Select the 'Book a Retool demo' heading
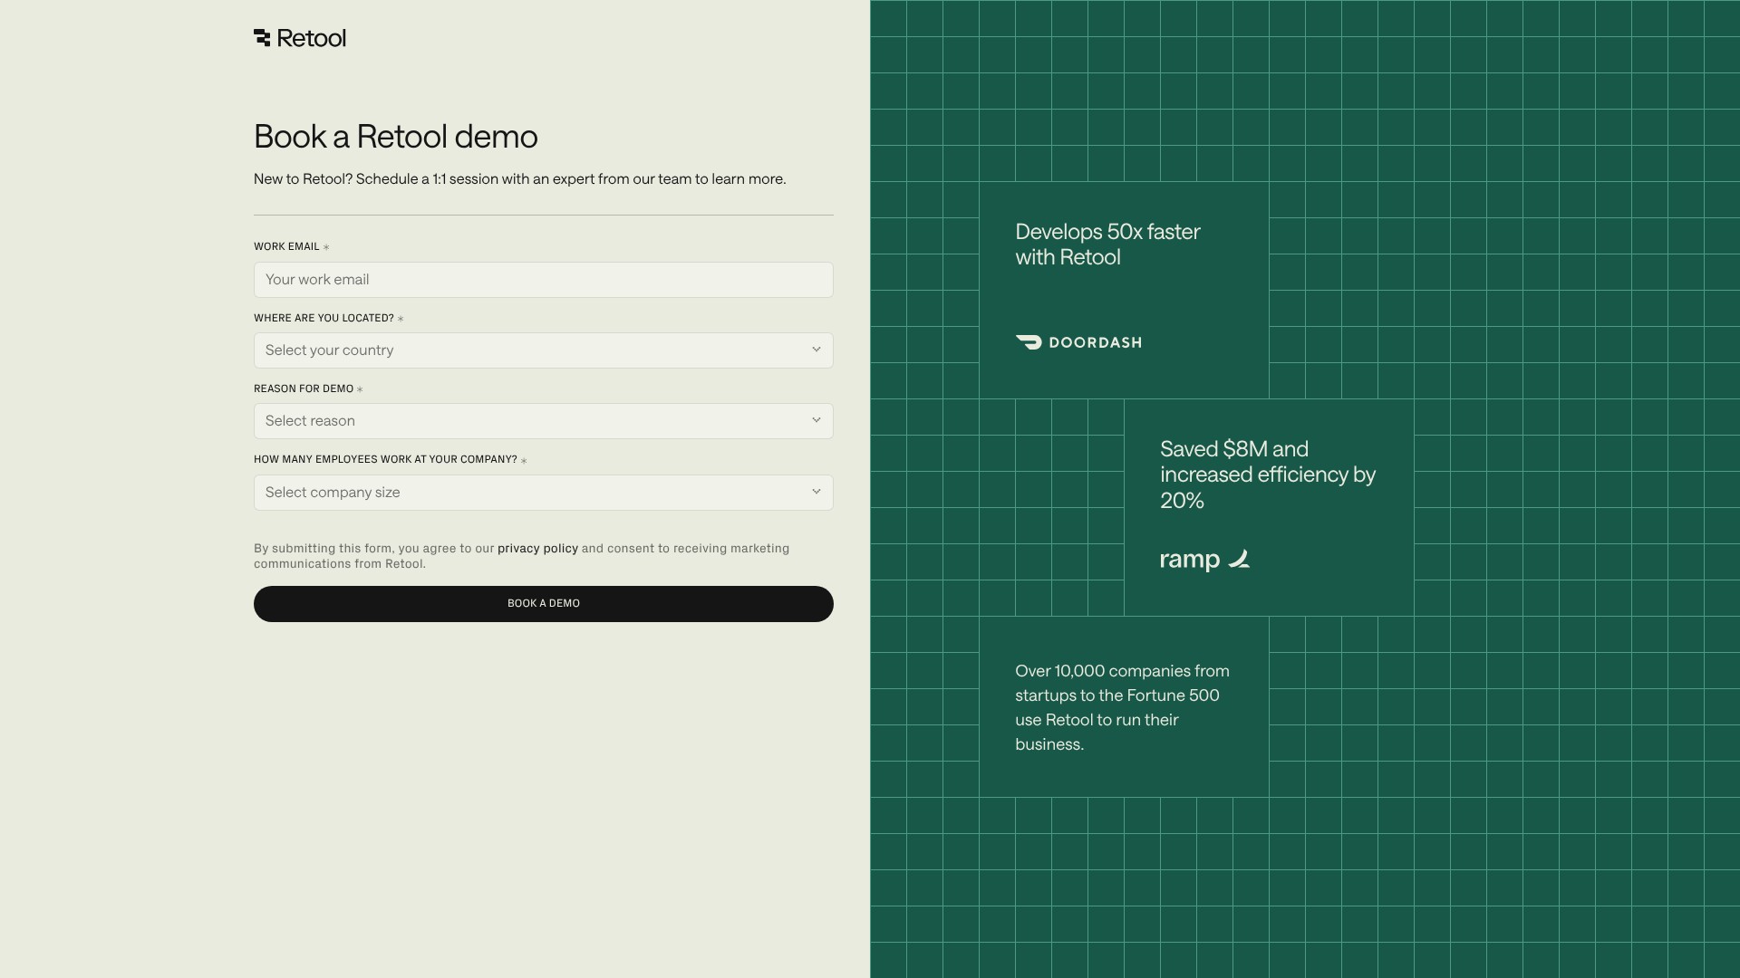The height and width of the screenshot is (978, 1740). click(395, 137)
